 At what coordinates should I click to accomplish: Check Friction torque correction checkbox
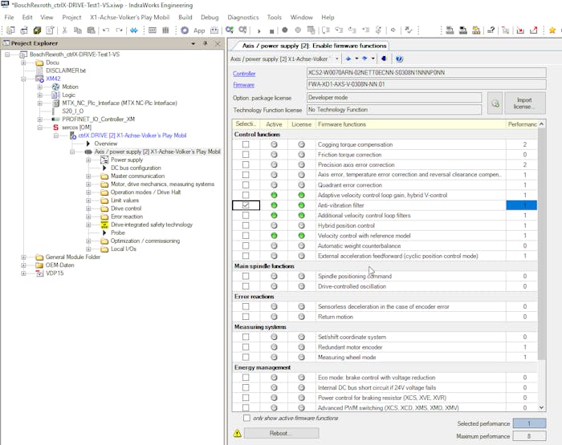pos(246,155)
